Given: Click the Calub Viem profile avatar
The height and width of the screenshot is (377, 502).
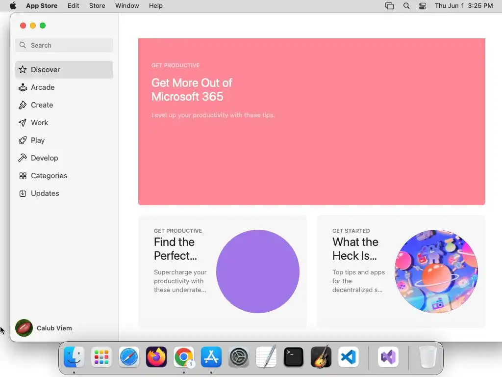Looking at the screenshot, I should coord(24,328).
